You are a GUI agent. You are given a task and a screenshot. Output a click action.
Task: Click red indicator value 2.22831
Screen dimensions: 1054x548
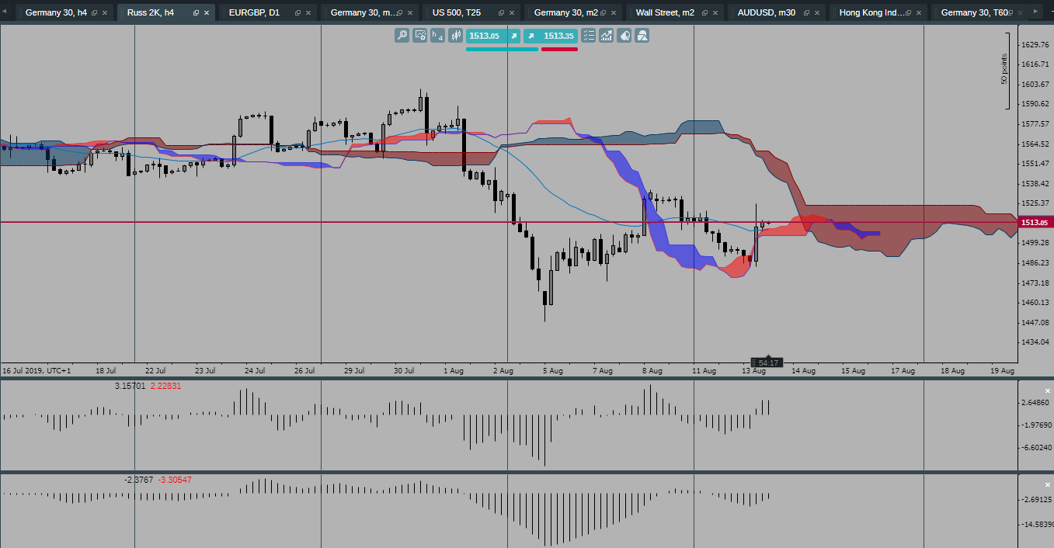[x=165, y=386]
